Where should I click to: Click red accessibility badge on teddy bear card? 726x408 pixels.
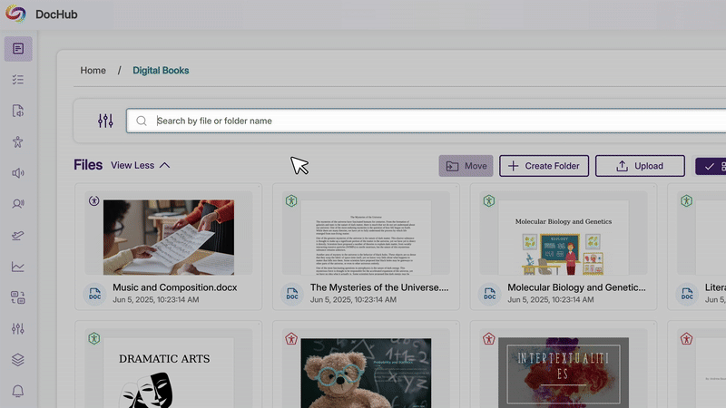pos(291,339)
